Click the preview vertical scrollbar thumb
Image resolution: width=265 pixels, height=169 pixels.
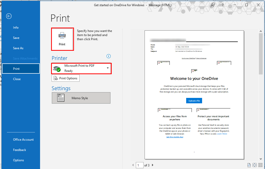261,54
